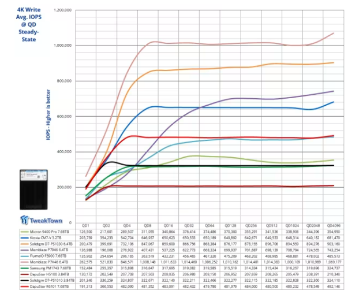
Task: Select the QD32 column header
Action: tap(189, 226)
